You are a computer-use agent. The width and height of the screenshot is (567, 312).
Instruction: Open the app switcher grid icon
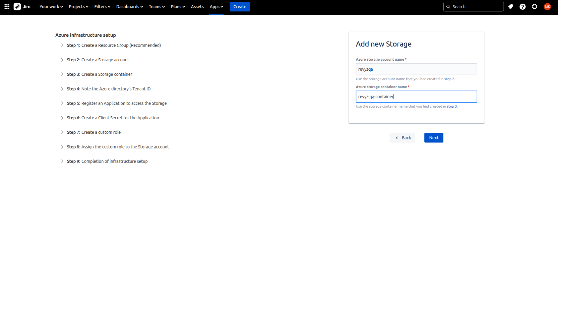click(x=7, y=7)
